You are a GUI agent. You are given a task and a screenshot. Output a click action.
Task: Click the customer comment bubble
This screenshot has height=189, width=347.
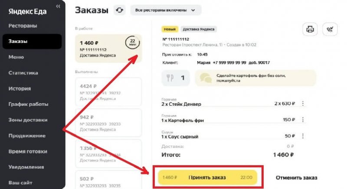pos(255,78)
